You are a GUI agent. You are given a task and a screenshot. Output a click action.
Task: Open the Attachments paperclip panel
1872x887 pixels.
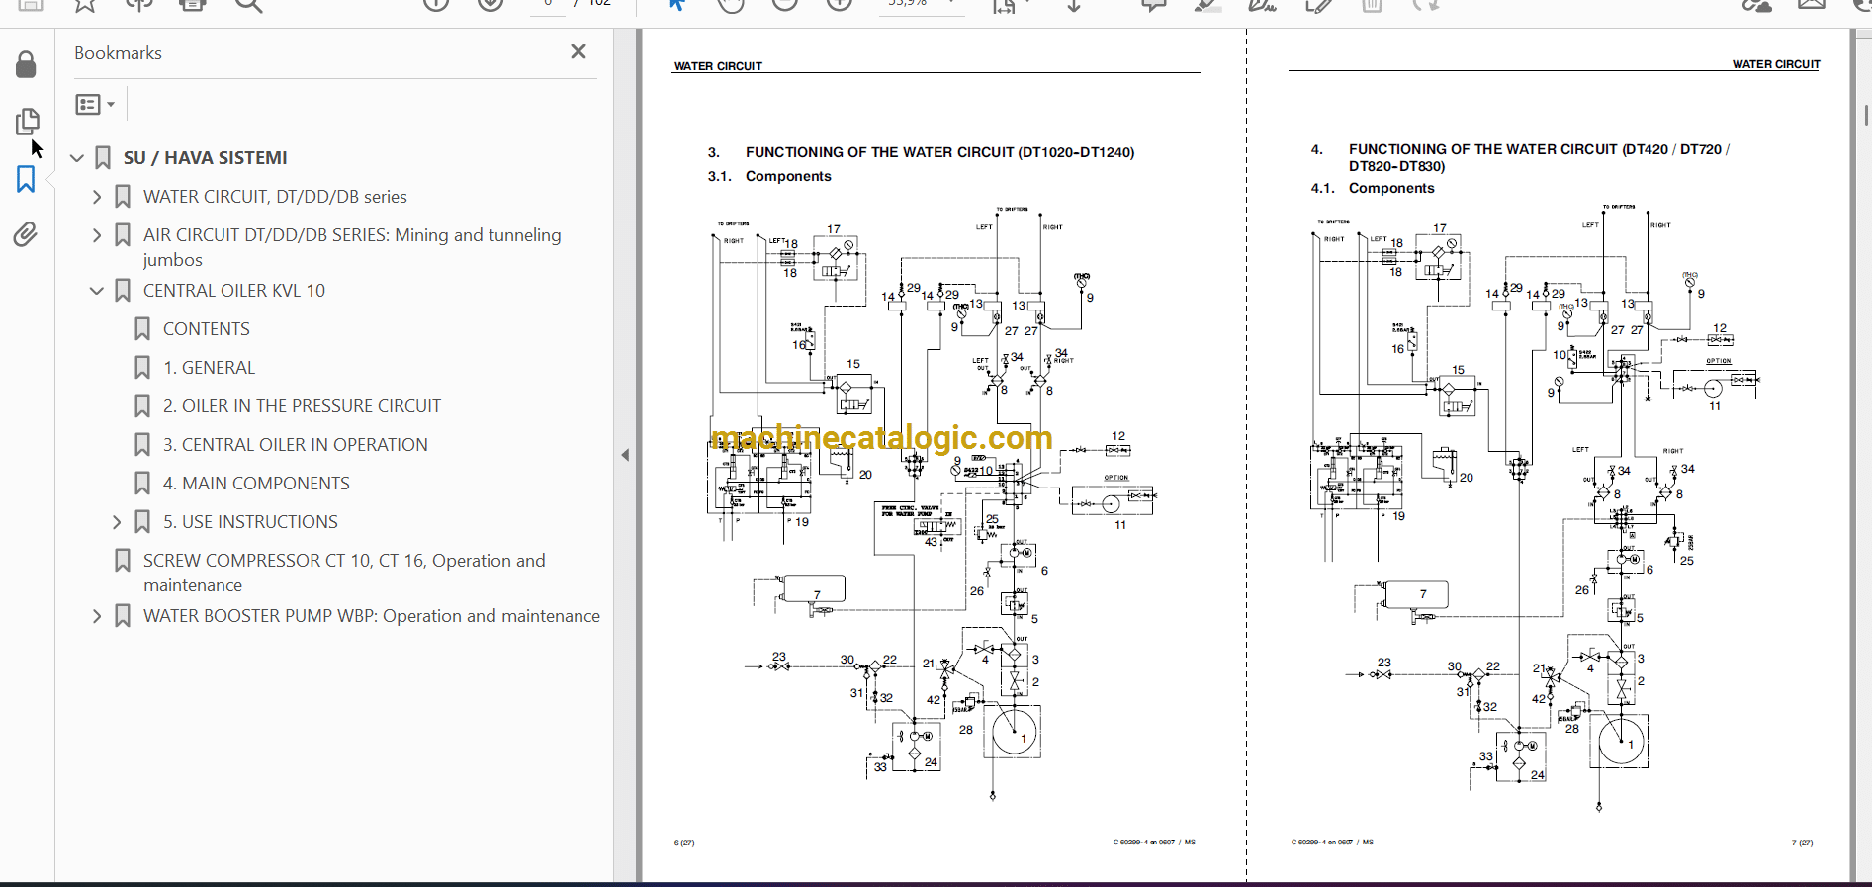point(26,234)
